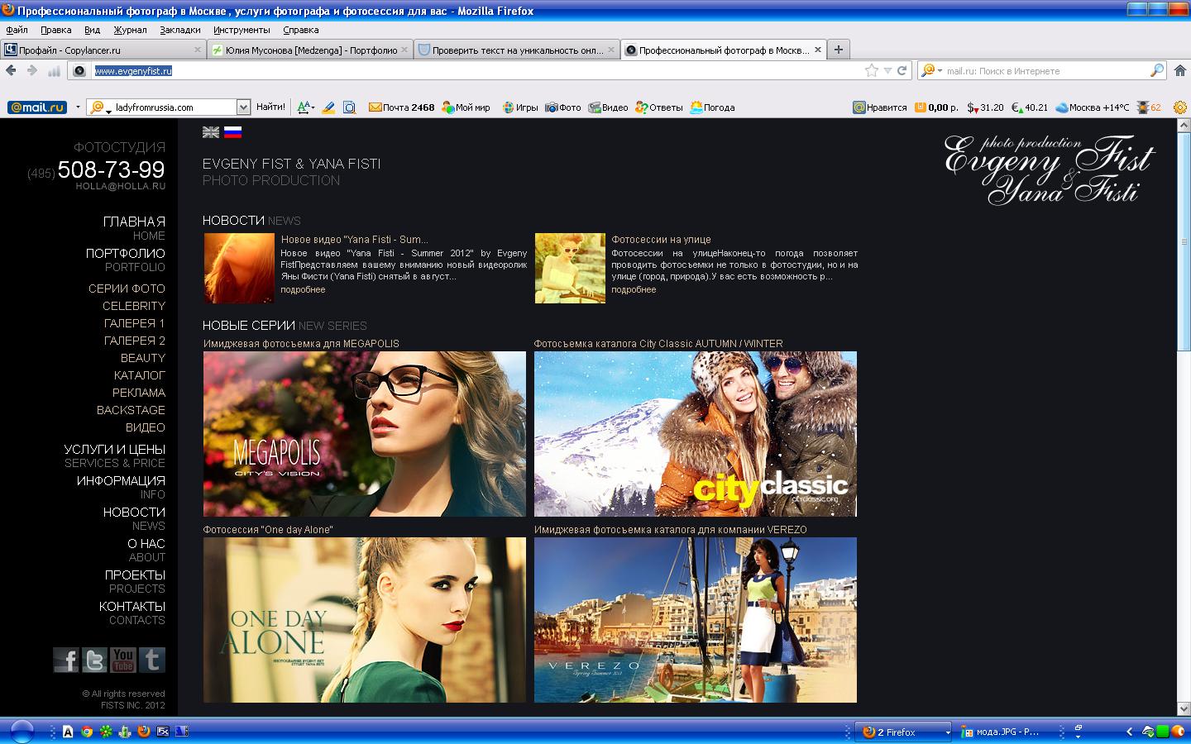This screenshot has height=744, width=1191.
Task: Click the Найти! search button
Action: (x=270, y=107)
